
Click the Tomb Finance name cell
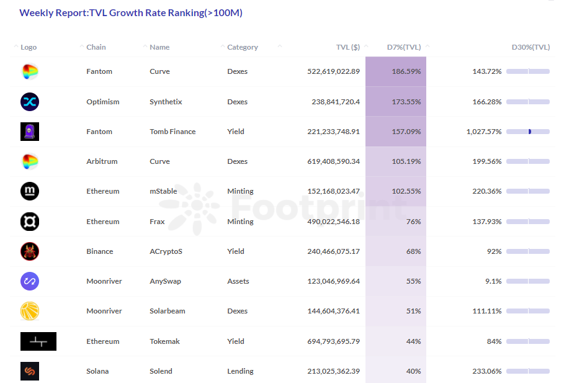172,132
